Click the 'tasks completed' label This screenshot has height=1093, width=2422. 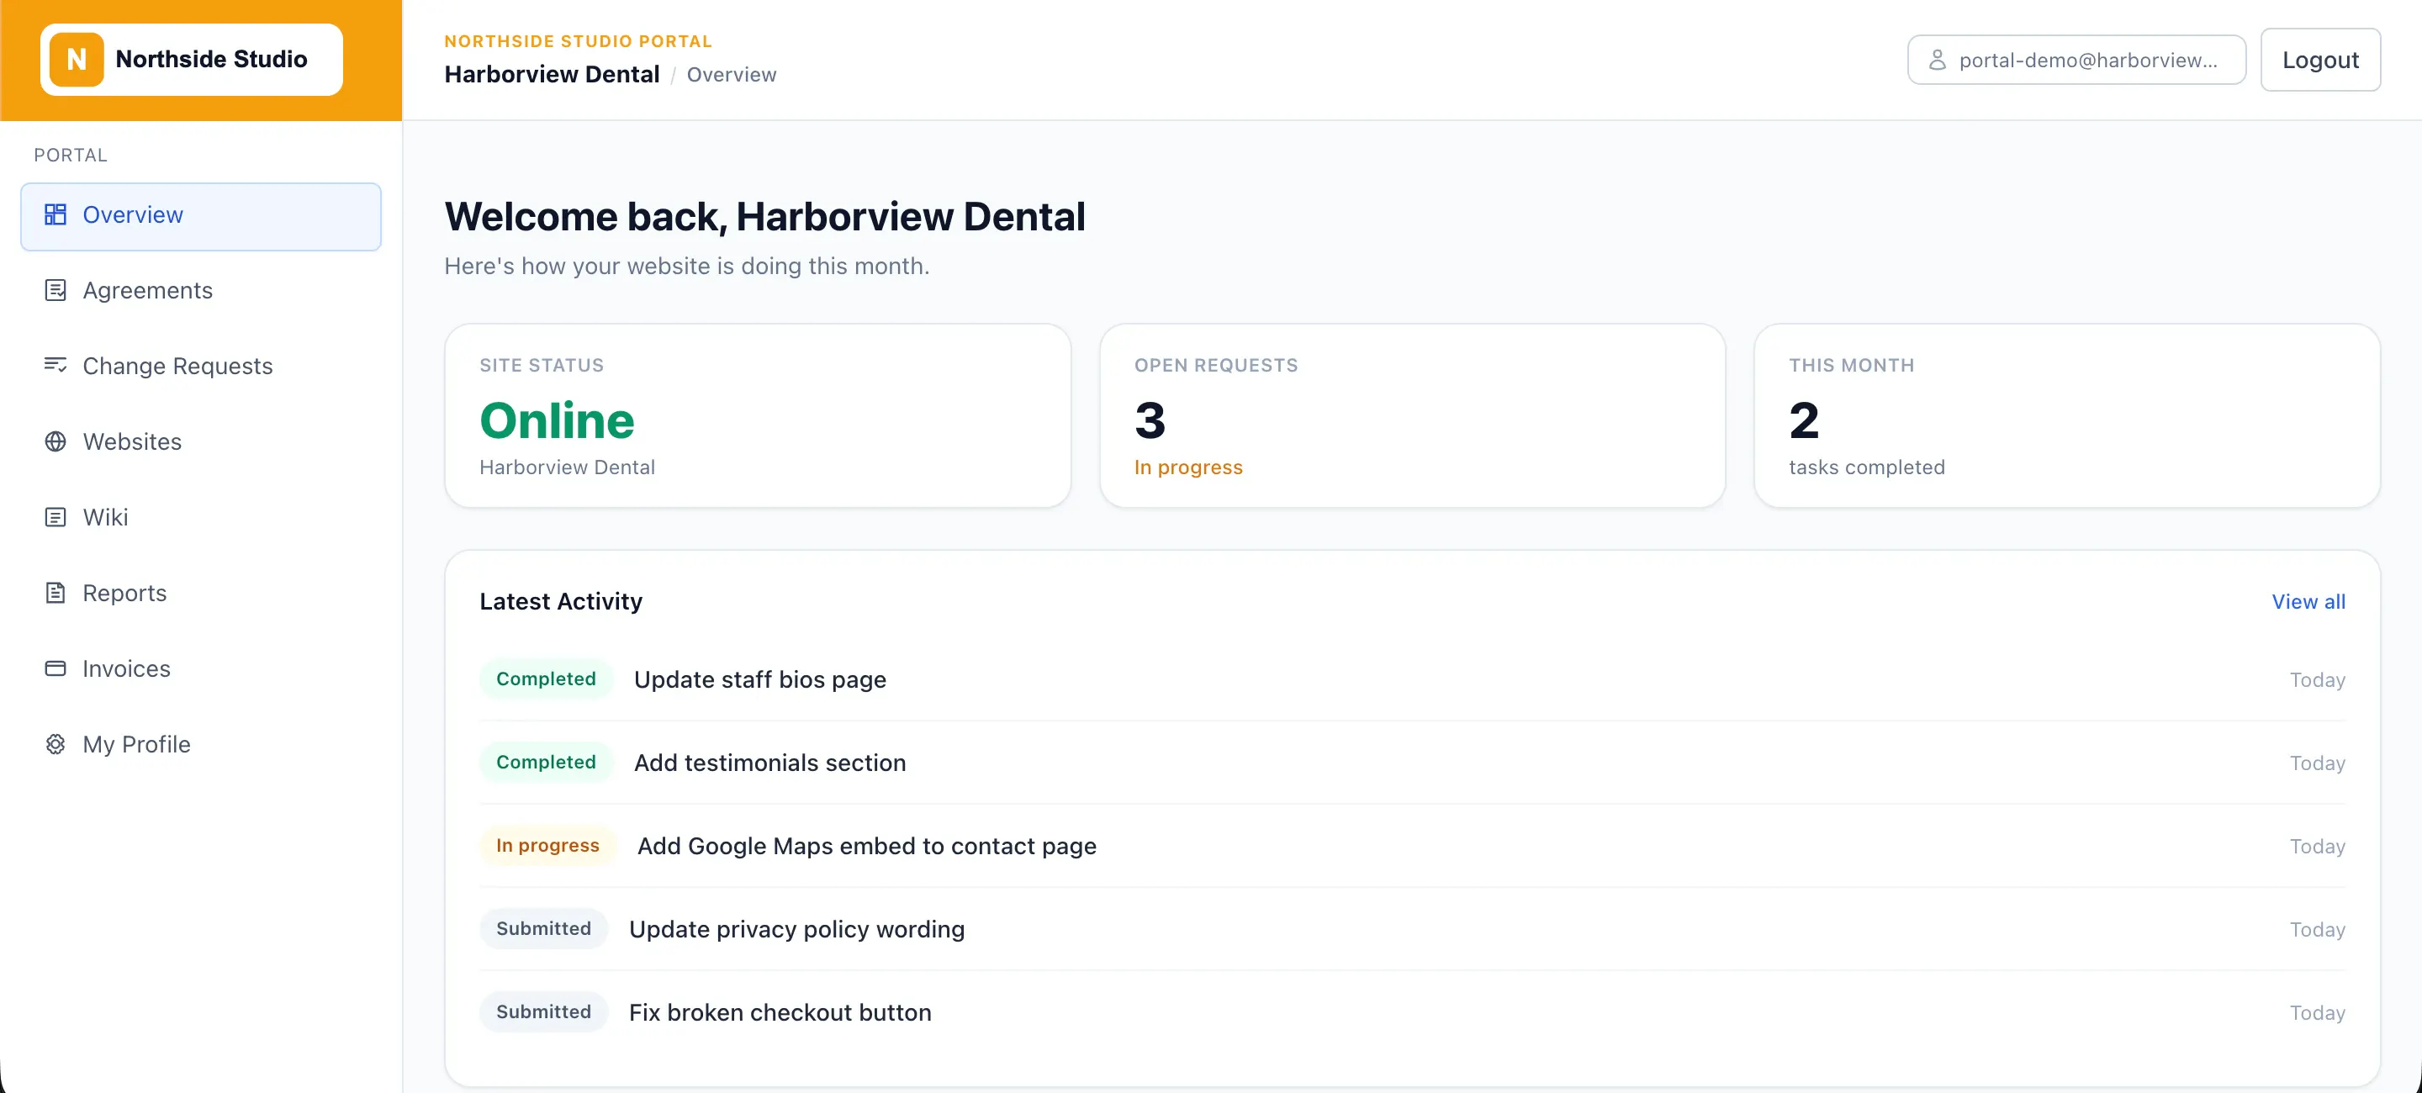click(1866, 467)
